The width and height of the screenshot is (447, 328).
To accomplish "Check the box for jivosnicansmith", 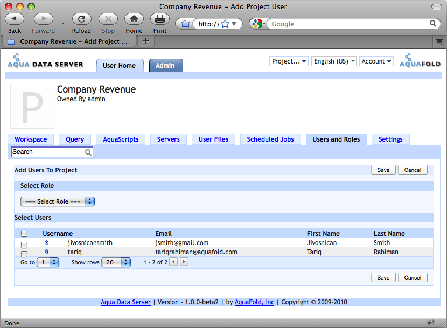I will click(x=24, y=245).
